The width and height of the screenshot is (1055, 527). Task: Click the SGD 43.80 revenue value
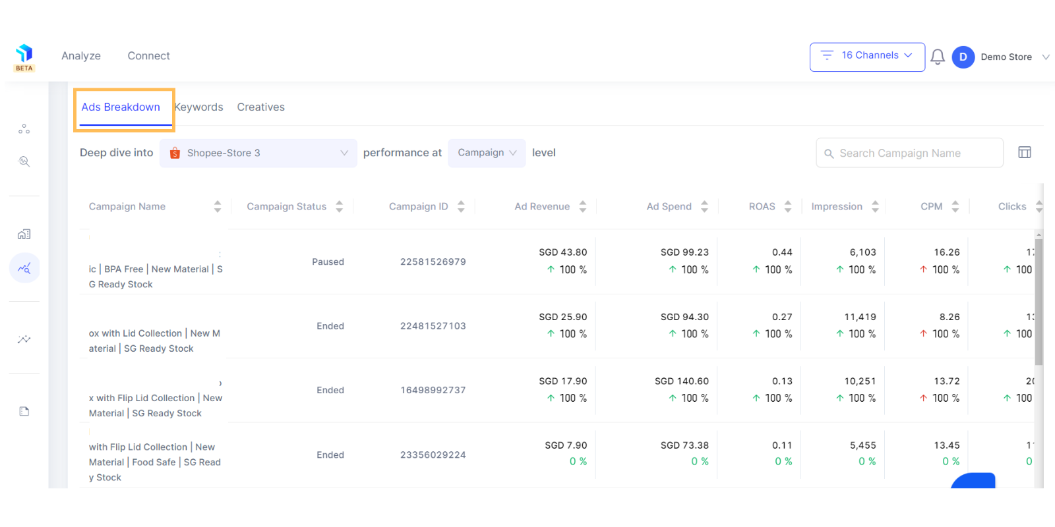tap(563, 252)
